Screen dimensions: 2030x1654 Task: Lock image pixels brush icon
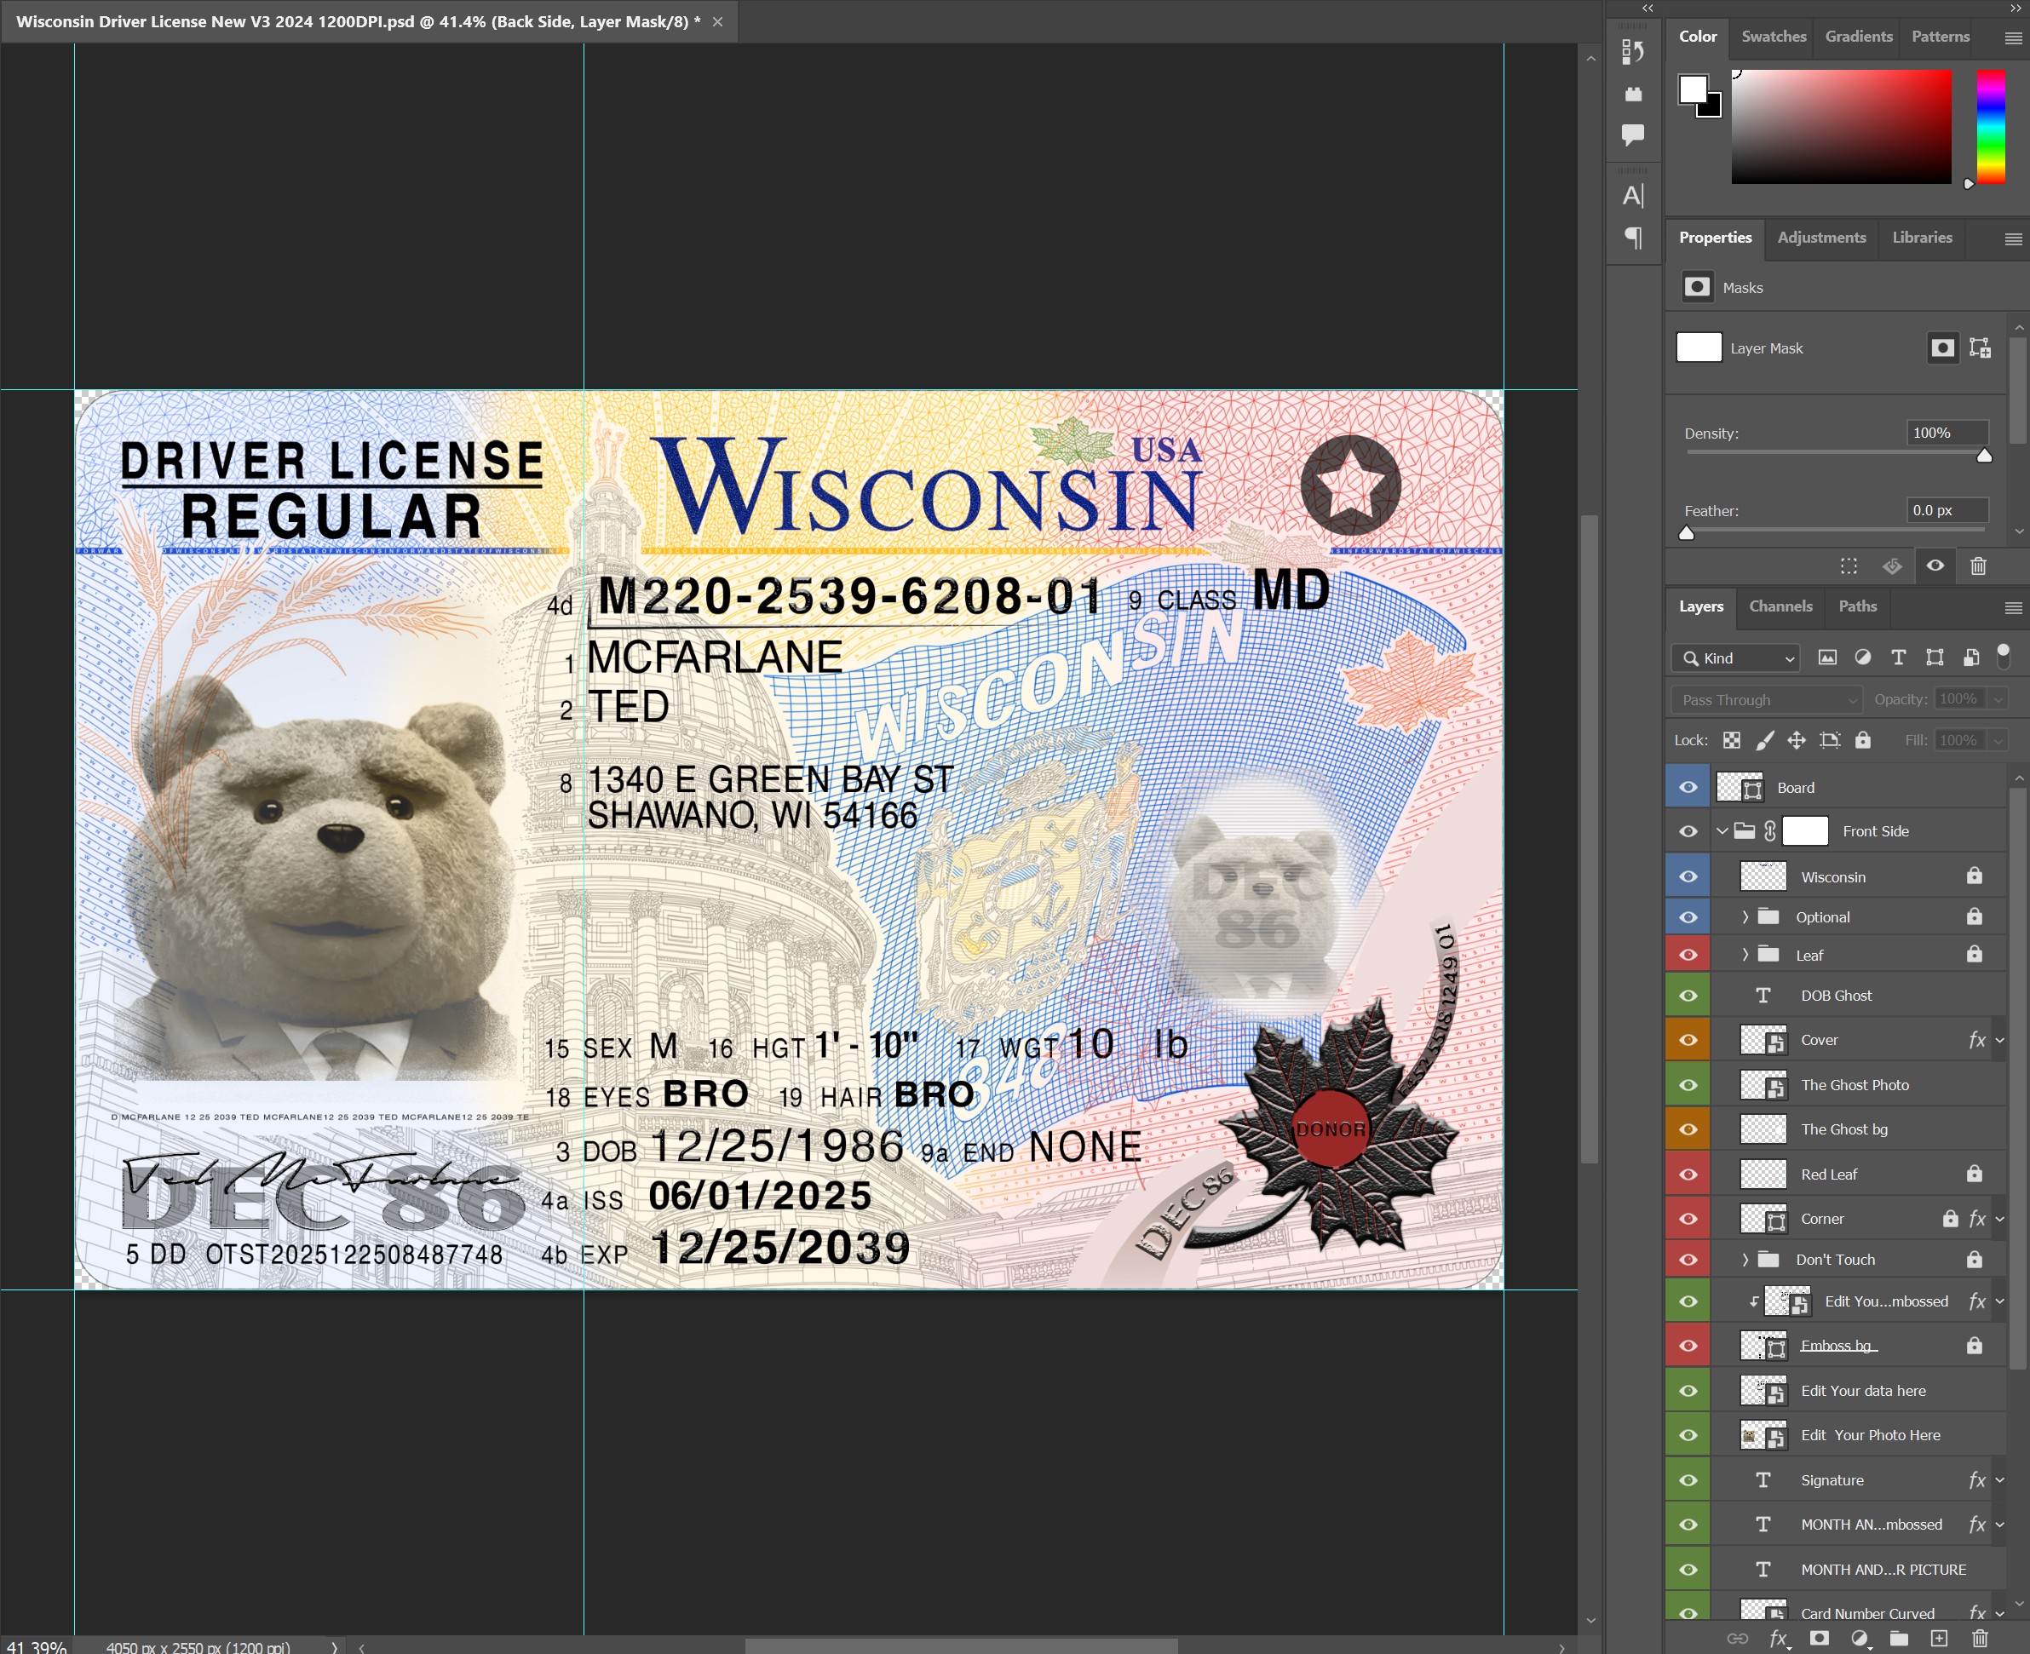(x=1765, y=740)
